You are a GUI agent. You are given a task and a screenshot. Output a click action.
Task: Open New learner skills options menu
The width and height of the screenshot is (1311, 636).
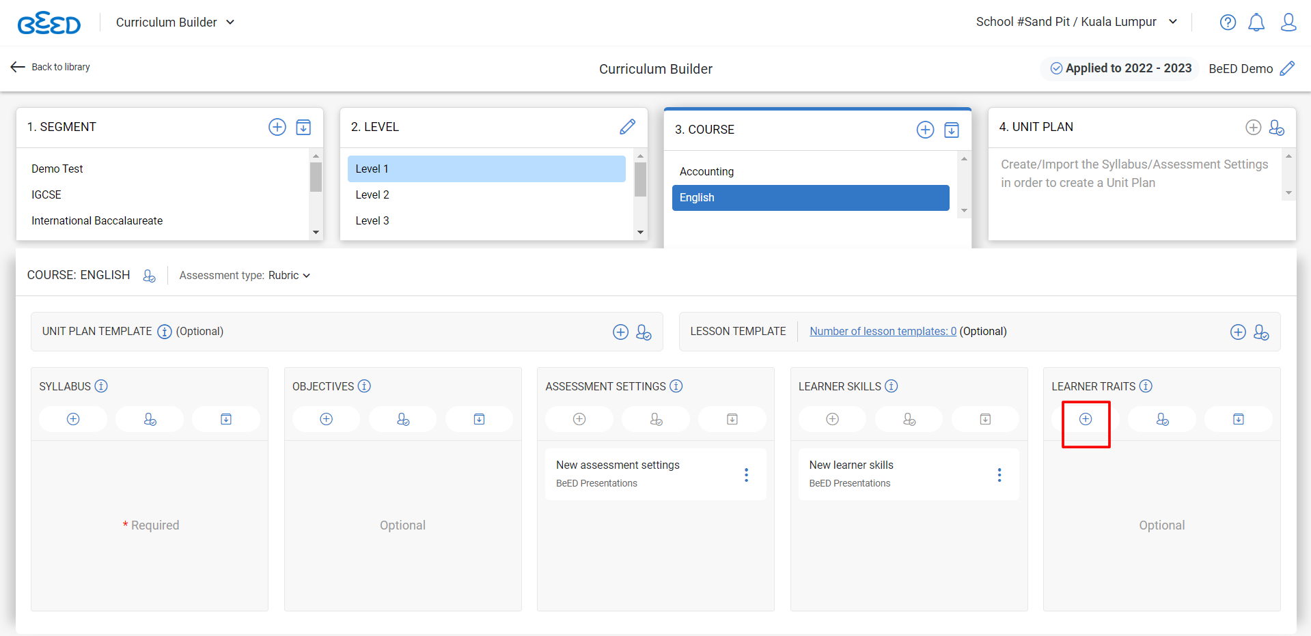pyautogui.click(x=999, y=475)
